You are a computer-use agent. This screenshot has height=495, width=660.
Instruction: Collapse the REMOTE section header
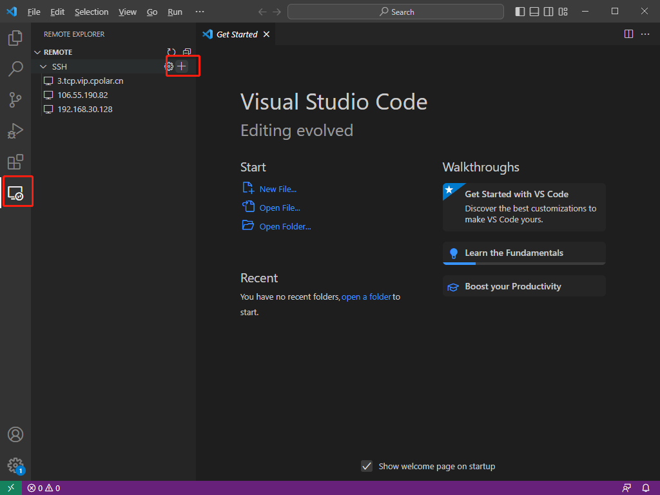point(37,52)
